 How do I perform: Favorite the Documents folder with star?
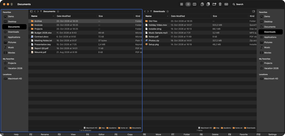(x=58, y=11)
